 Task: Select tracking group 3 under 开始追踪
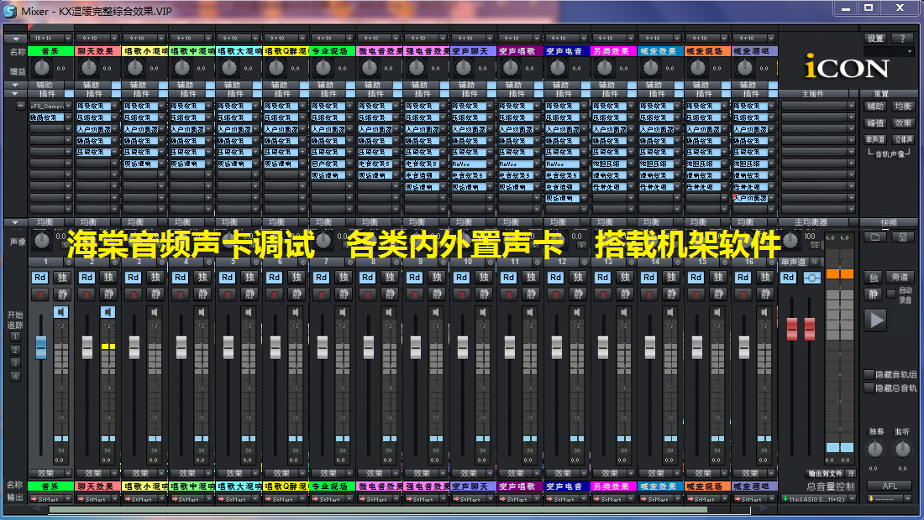tap(15, 362)
